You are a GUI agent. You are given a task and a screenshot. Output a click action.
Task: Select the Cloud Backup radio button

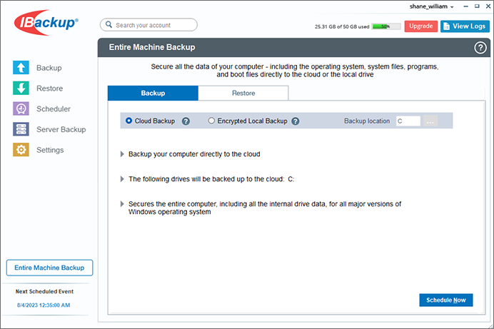coord(128,121)
